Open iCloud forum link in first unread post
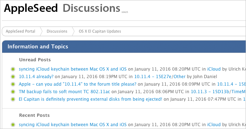 click(214, 69)
